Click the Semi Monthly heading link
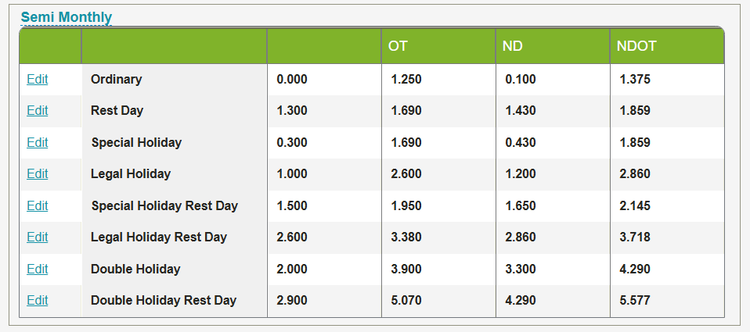Screen dimensions: 750x332 point(67,17)
